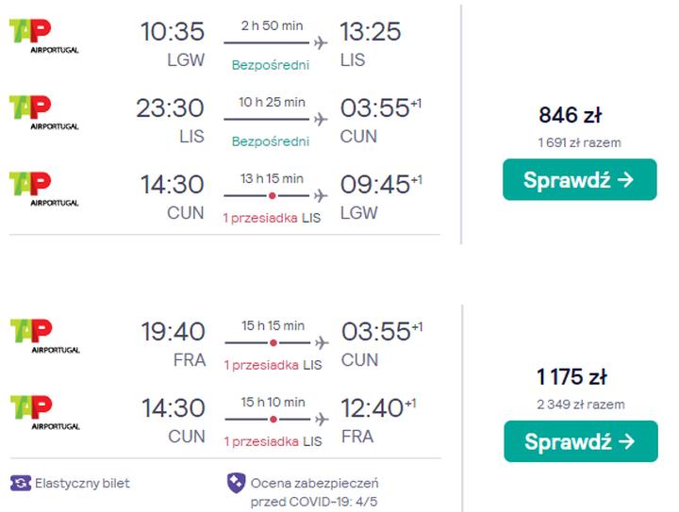Click the Elastyczny bilet label
This screenshot has width=679, height=512.
click(x=82, y=484)
